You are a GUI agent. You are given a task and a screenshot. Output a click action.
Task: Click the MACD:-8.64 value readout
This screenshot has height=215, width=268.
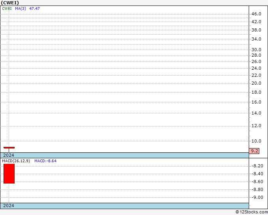pyautogui.click(x=45, y=161)
